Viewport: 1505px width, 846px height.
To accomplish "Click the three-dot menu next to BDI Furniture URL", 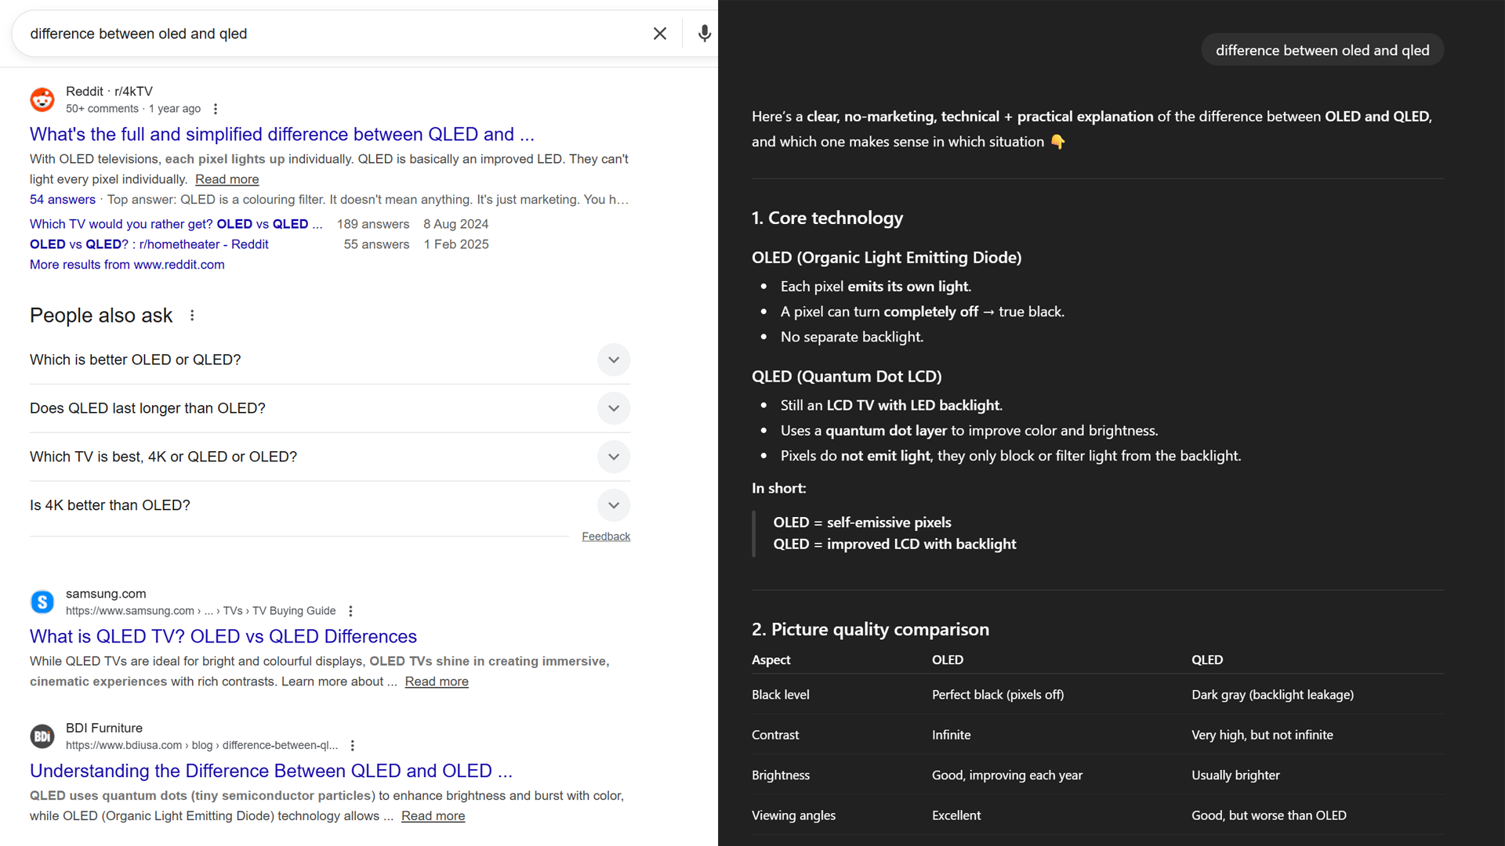I will (x=353, y=746).
